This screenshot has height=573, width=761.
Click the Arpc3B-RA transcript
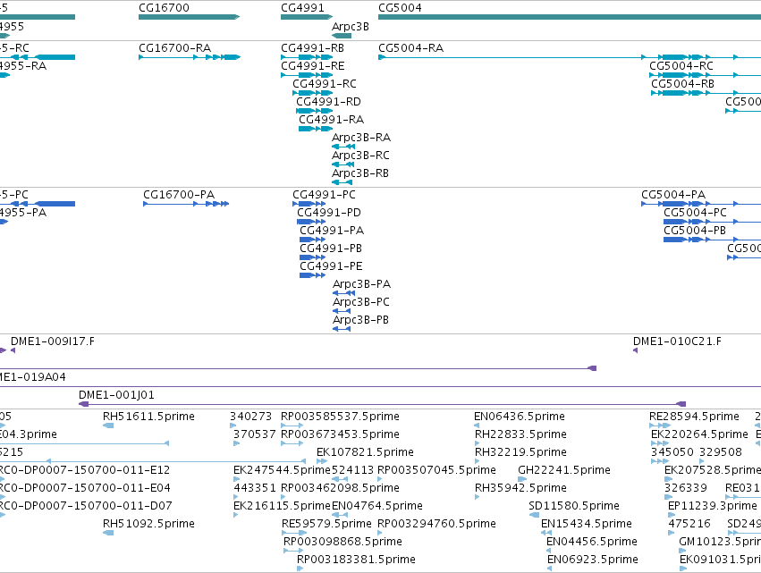click(343, 147)
